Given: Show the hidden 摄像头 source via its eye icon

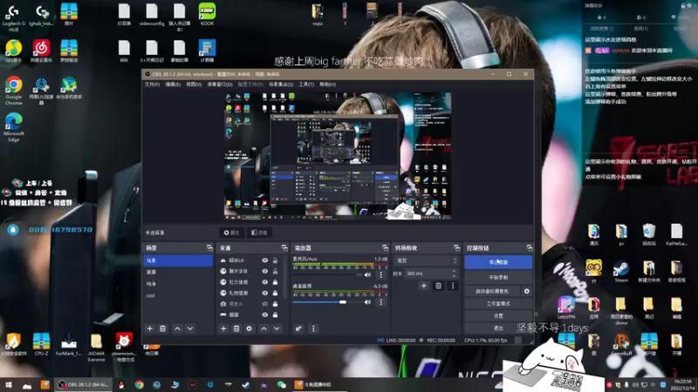Looking at the screenshot, I should coord(265,304).
